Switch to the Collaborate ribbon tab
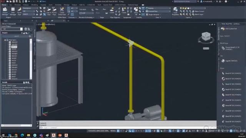This screenshot has width=246, height=138. (91, 5)
